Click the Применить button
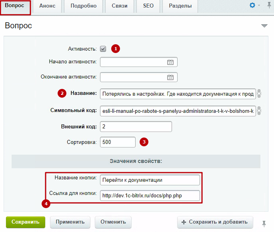Screen dimensions: 274x232 tap(70, 222)
